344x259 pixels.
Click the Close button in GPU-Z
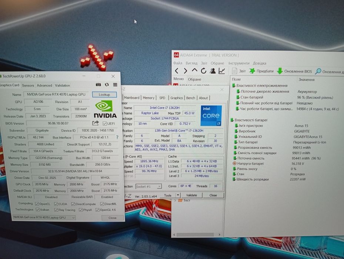click(x=112, y=218)
